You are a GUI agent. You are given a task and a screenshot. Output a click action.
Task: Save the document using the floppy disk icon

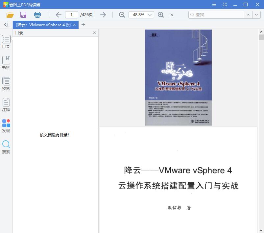click(x=23, y=15)
